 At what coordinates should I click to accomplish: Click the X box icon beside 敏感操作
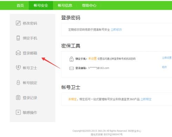tap(18, 112)
